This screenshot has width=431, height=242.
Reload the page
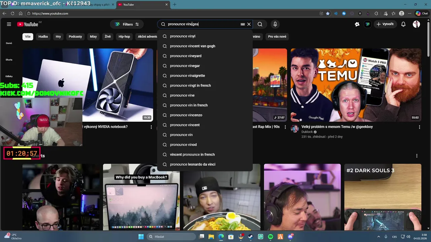[12, 13]
